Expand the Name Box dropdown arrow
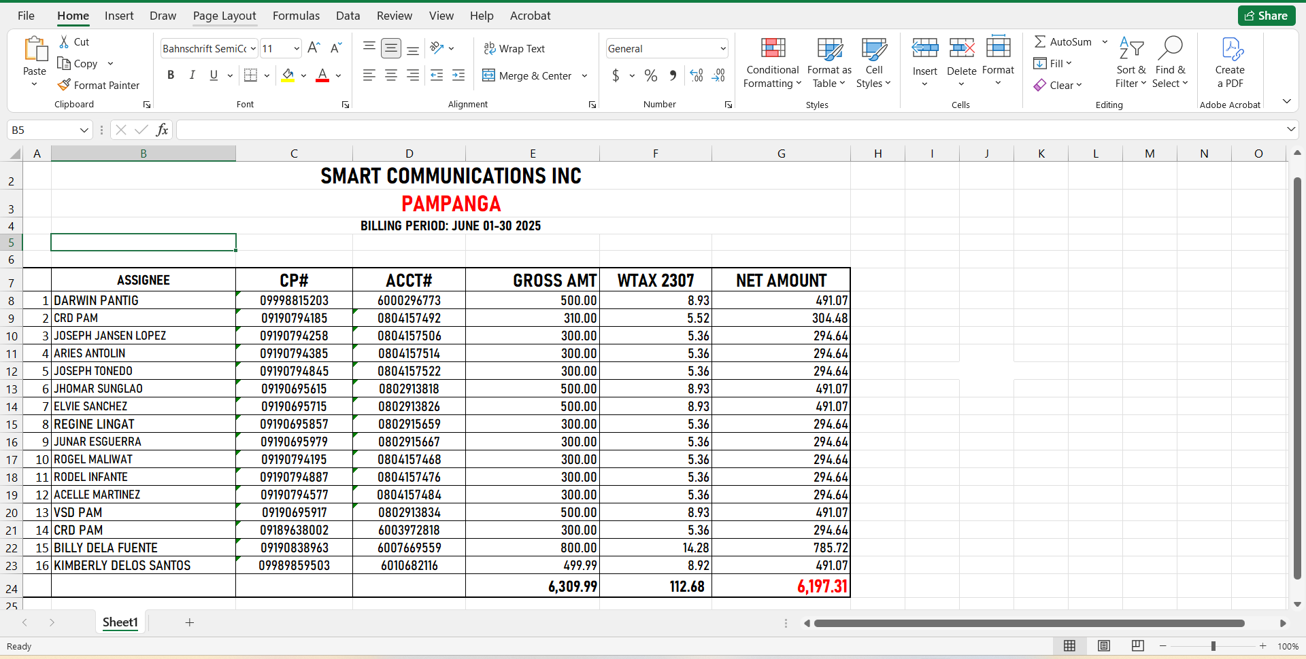 84,130
